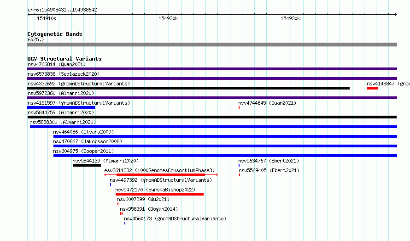This screenshot has height=241, width=410.
Task: Select red bar under nsv5472170
Action: [159, 194]
